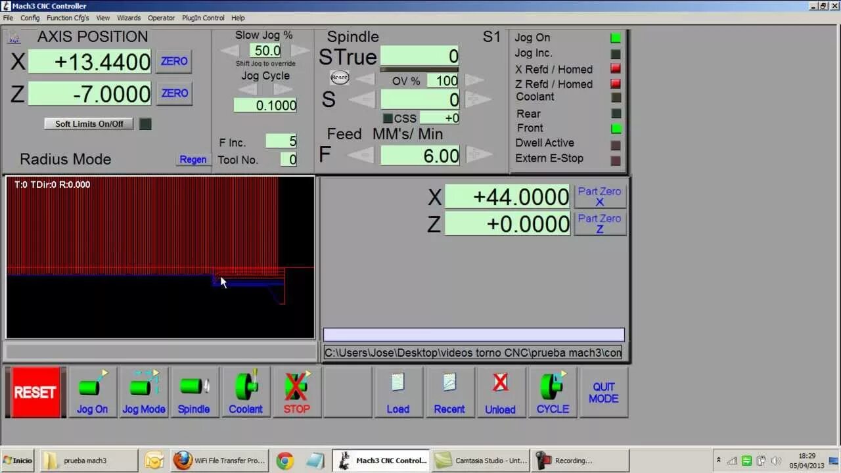
Task: Edit the jog increment 0.1000 field
Action: (x=265, y=105)
